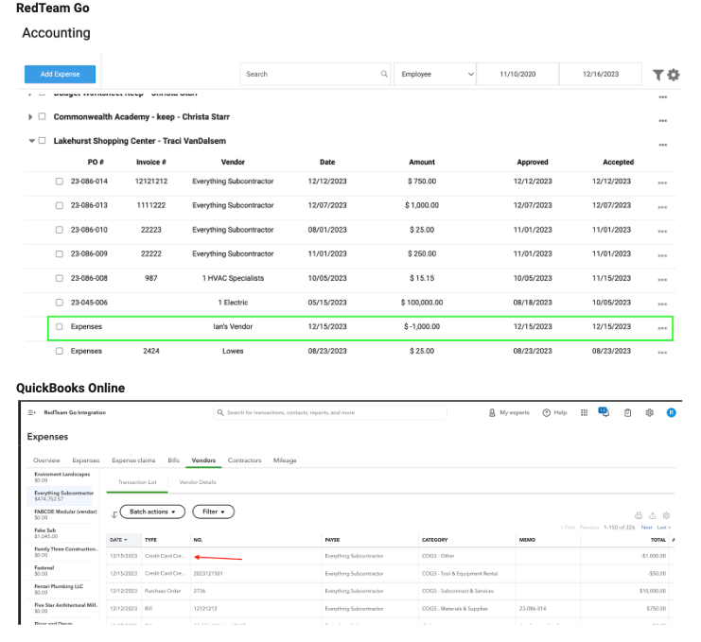Click the filter funnel icon in RedTeam Go
The image size is (701, 642).
pos(658,75)
